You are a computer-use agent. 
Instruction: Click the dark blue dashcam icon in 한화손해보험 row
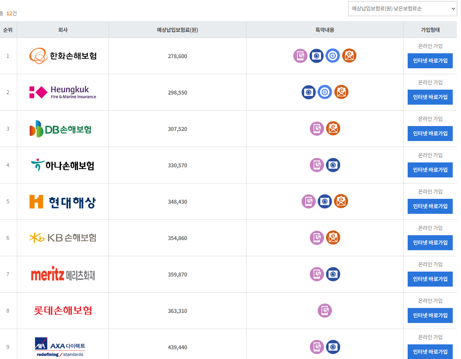317,56
